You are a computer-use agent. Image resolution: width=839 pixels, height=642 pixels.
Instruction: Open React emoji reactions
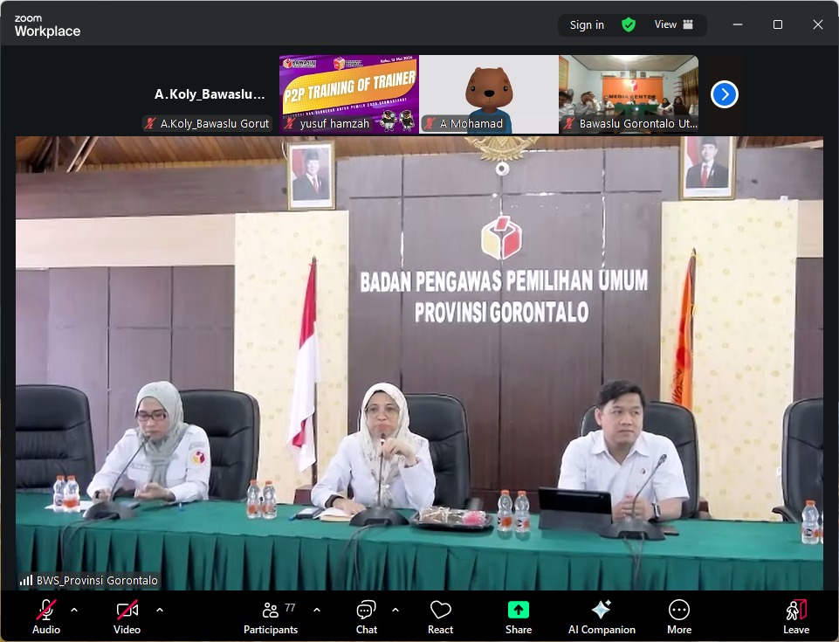(440, 617)
